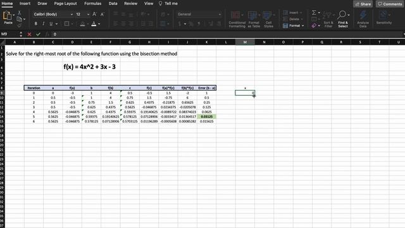Toggle Bold formatting
The width and height of the screenshot is (405, 228).
point(35,24)
